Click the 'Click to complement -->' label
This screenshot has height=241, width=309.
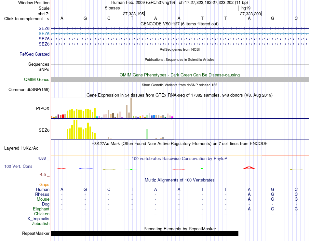click(x=27, y=19)
